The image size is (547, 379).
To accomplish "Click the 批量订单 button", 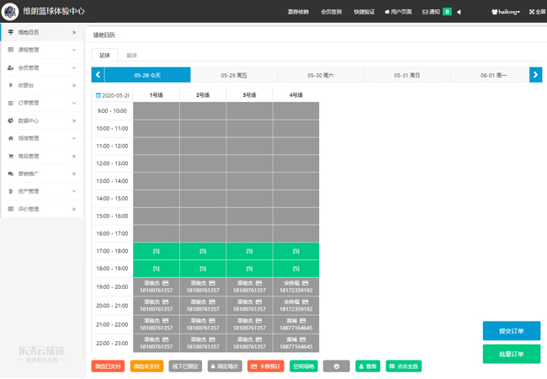I will click(511, 354).
